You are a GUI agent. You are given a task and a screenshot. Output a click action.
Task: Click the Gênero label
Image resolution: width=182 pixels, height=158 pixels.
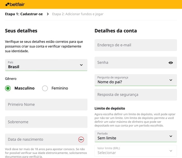(x=11, y=79)
